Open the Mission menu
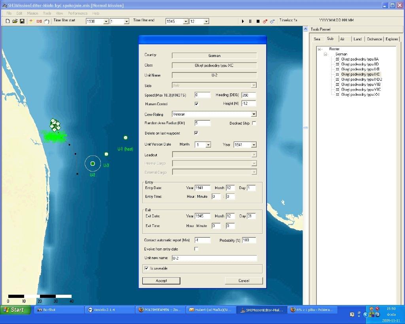The width and height of the screenshot is (405, 324). (x=32, y=13)
